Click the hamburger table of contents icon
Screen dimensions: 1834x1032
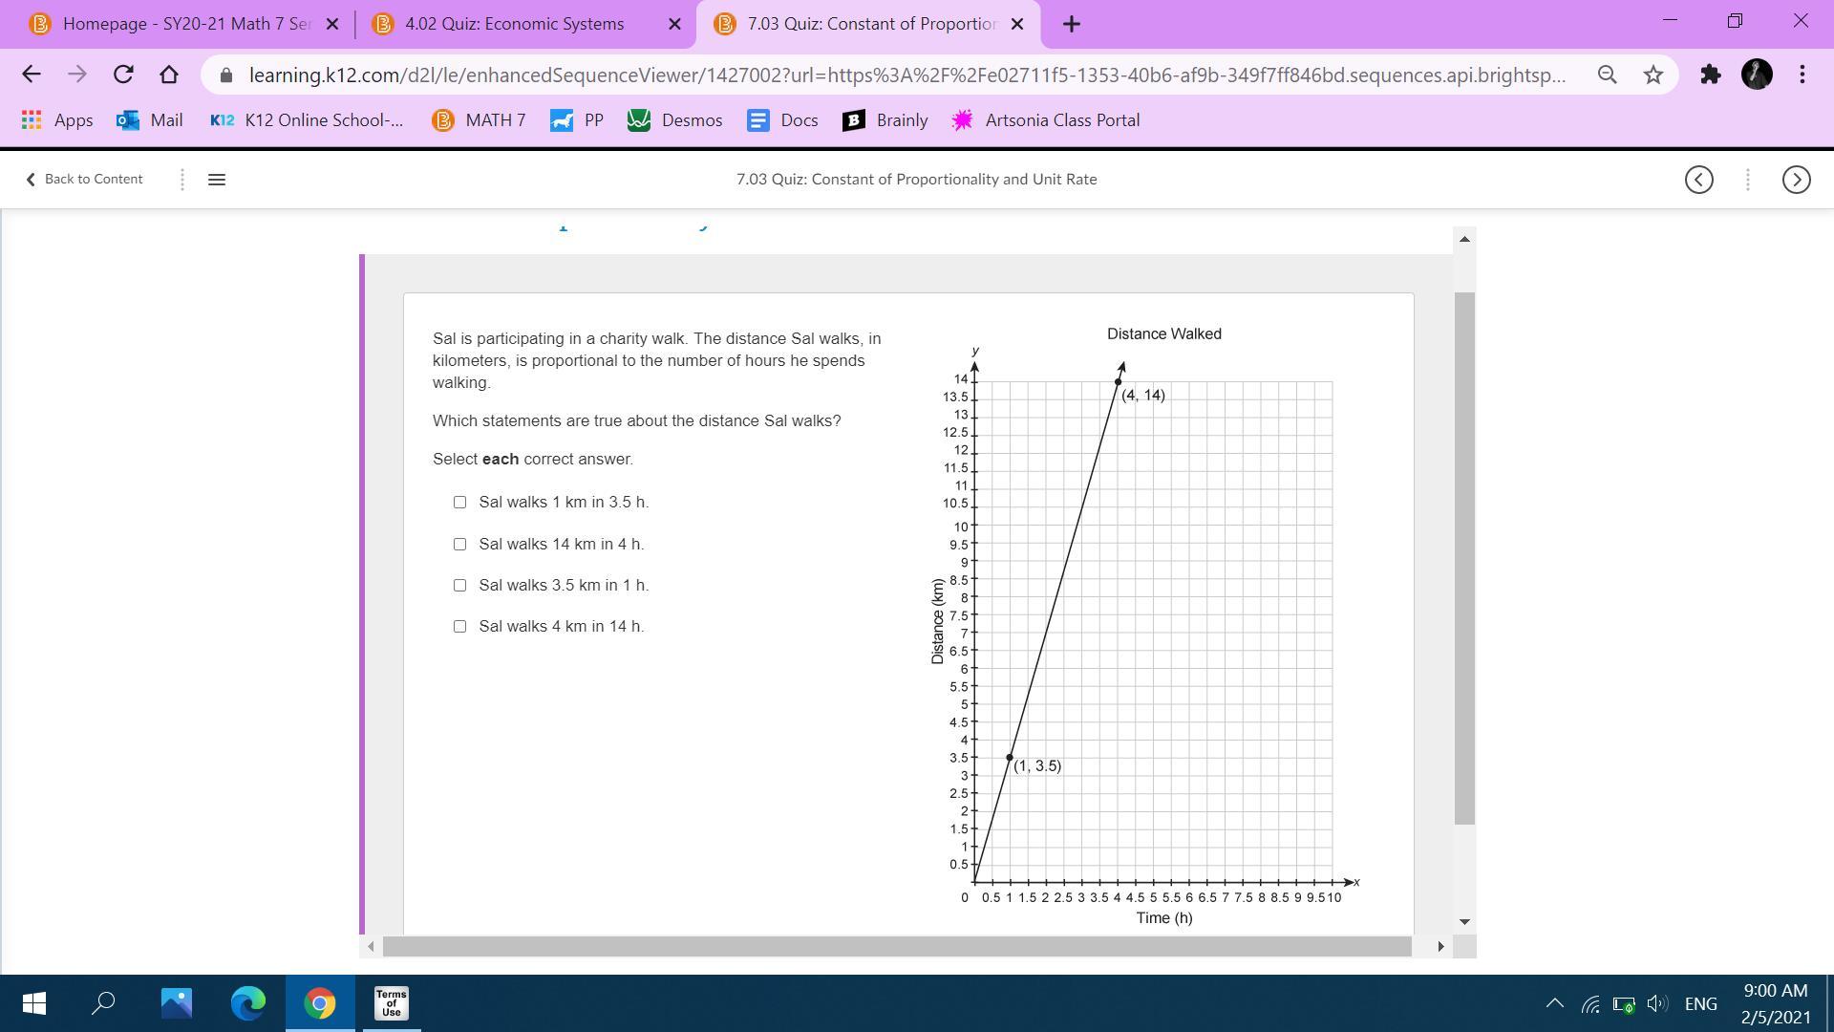(217, 180)
